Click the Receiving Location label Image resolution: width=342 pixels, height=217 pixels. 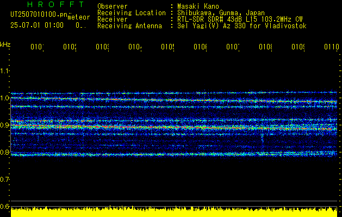coord(132,13)
